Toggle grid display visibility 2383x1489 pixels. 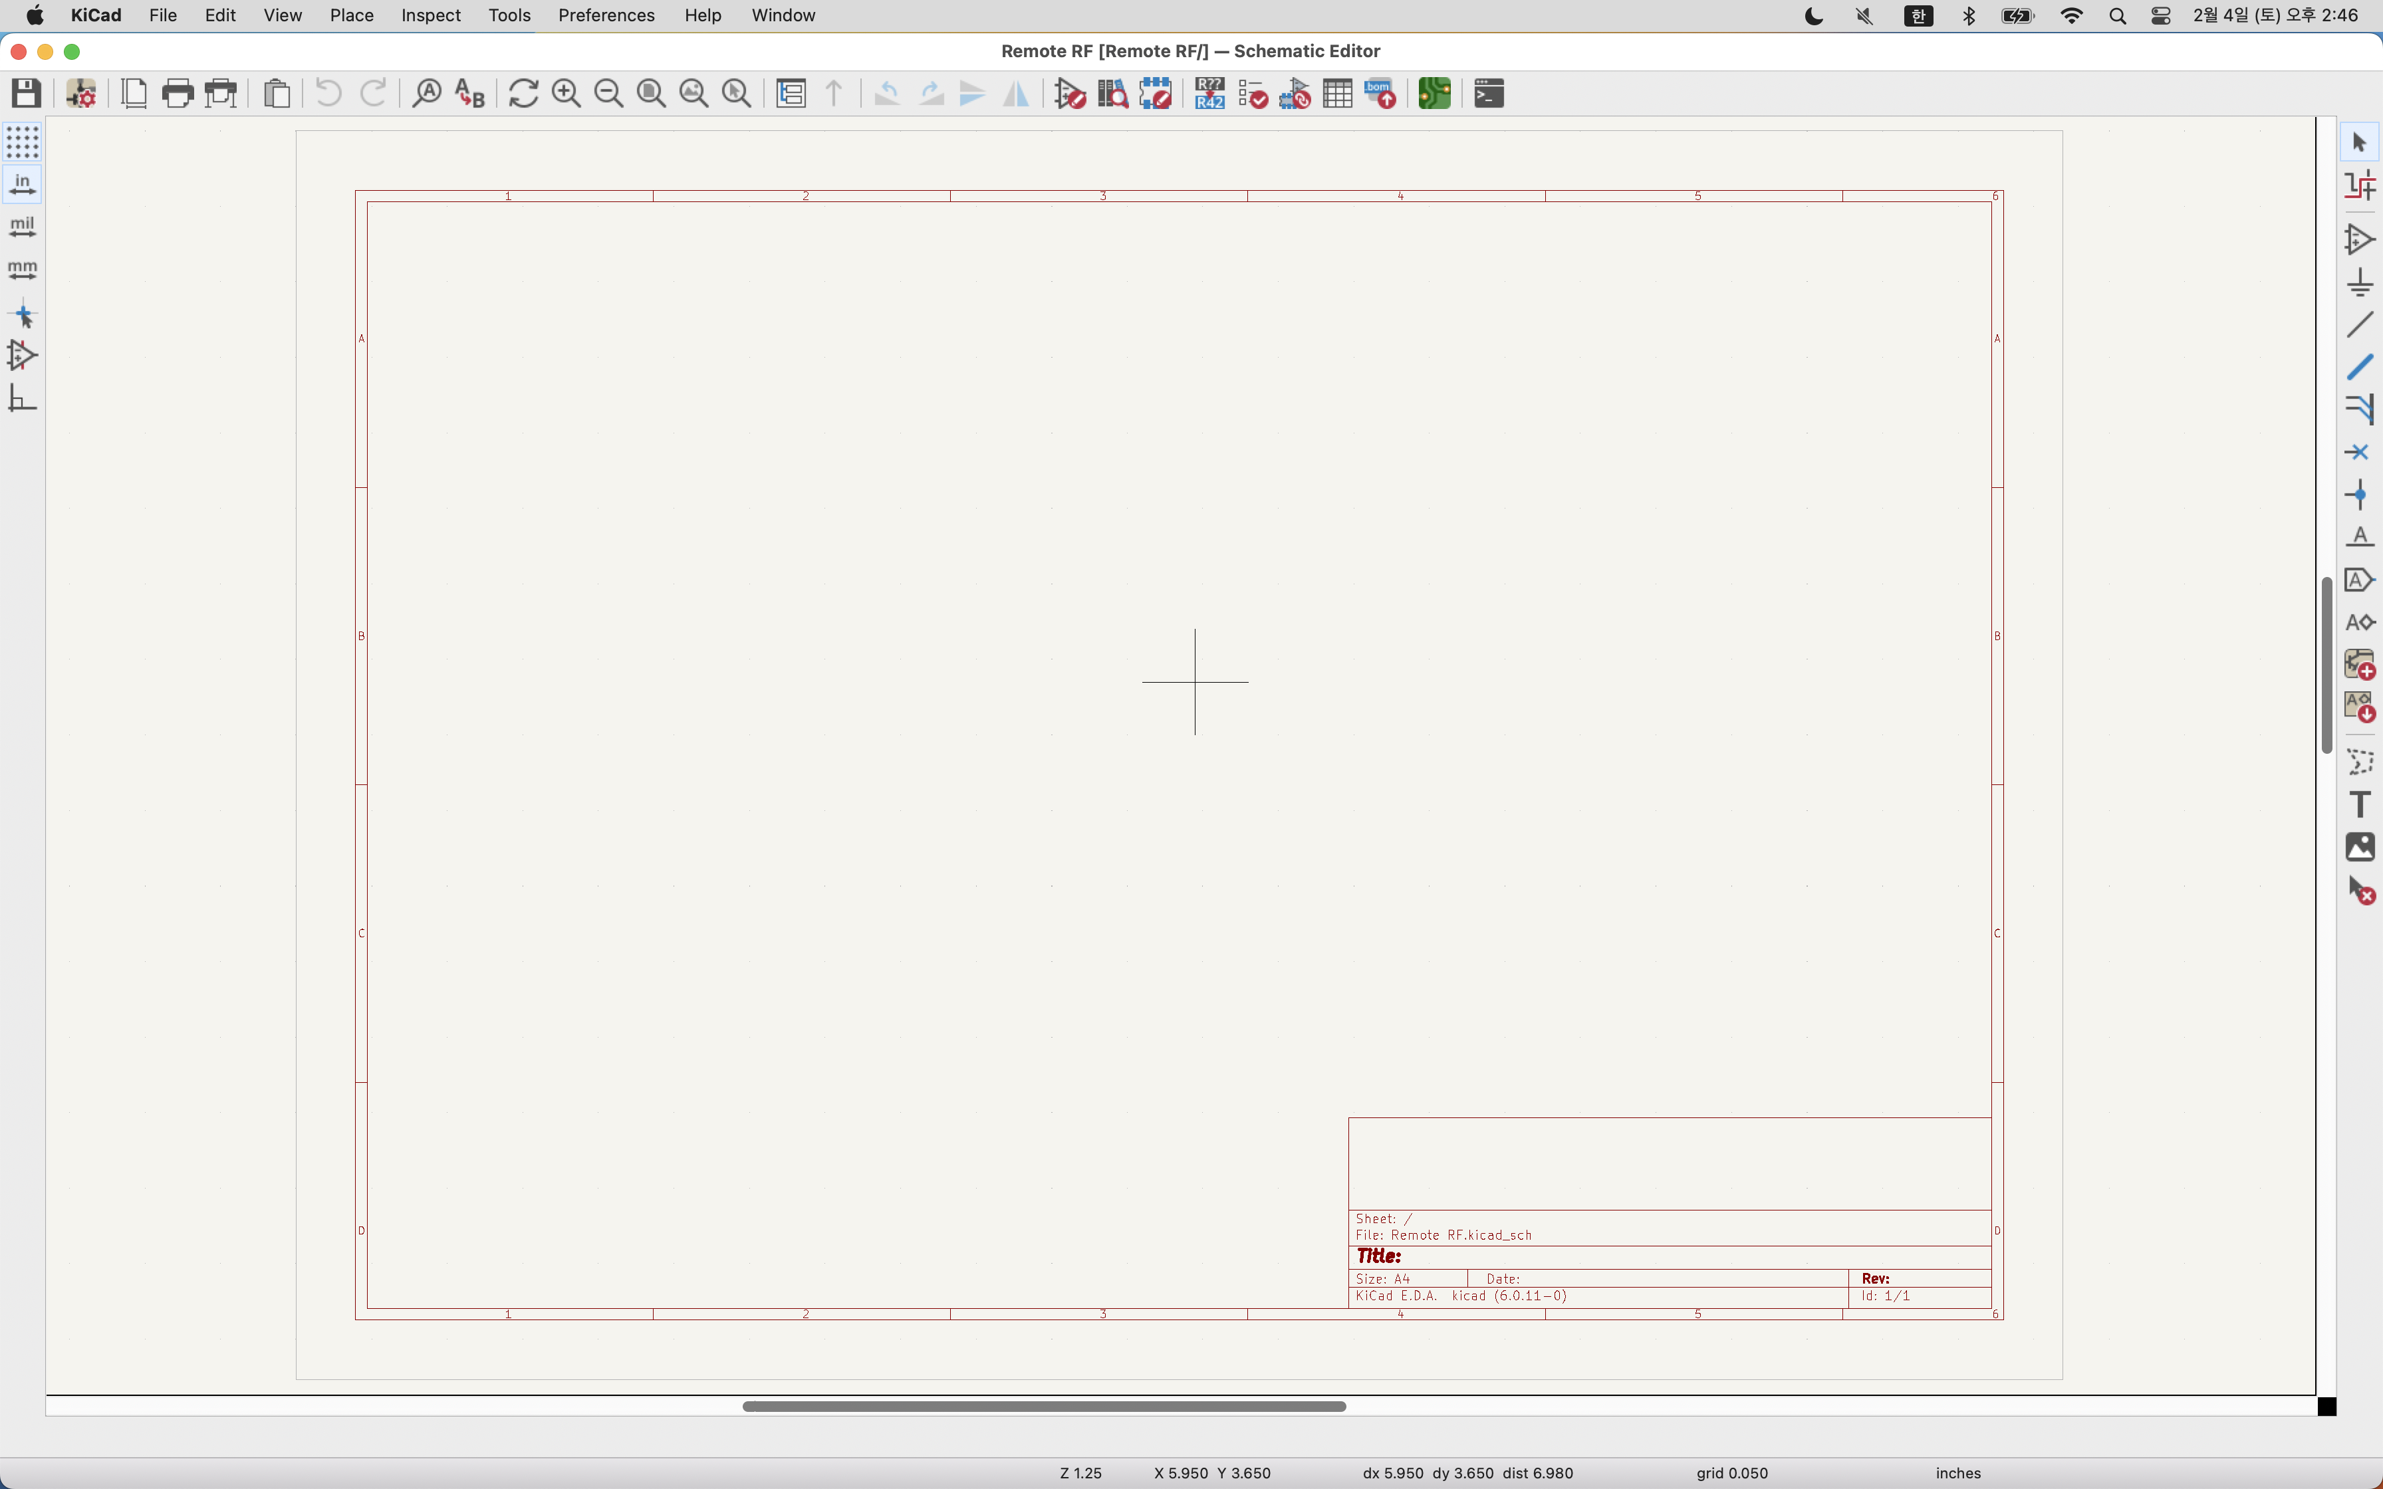pos(23,142)
